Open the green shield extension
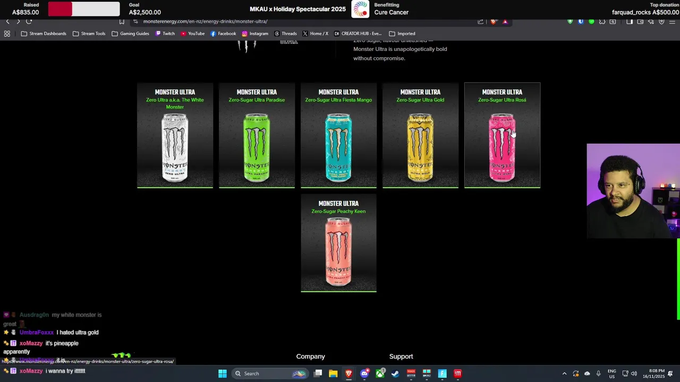This screenshot has width=680, height=382. coord(570,22)
